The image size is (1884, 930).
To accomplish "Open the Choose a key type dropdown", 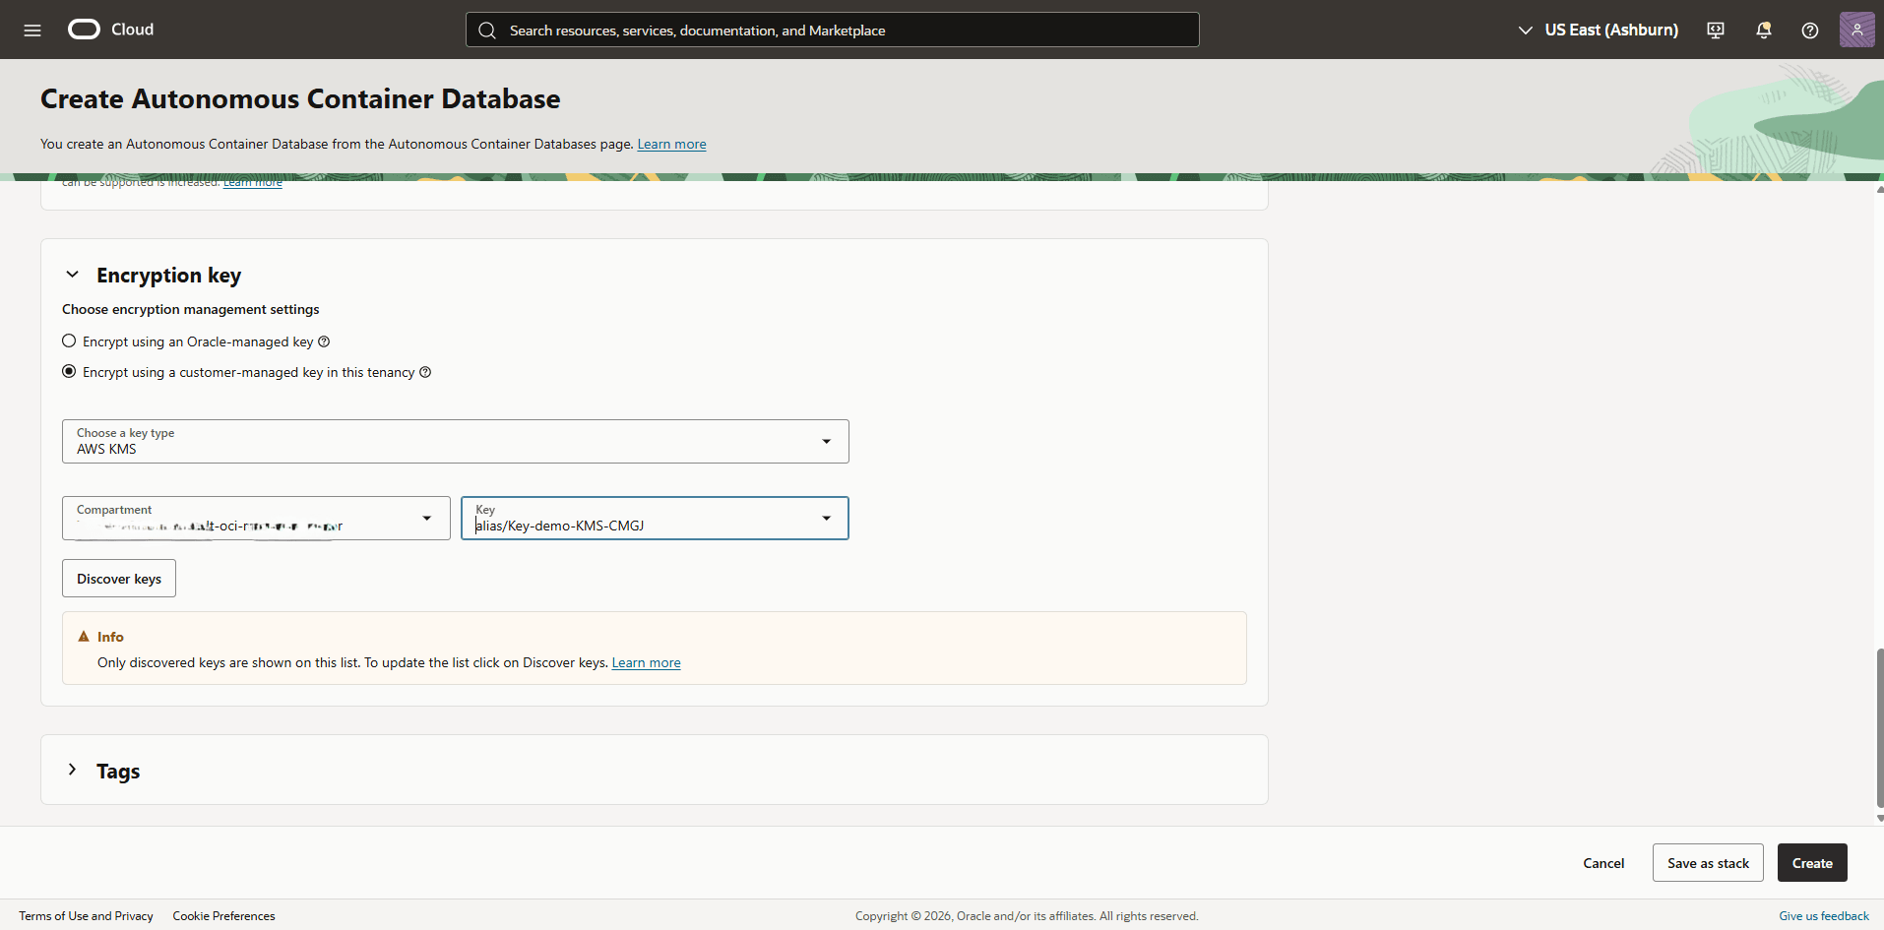I will 826,441.
